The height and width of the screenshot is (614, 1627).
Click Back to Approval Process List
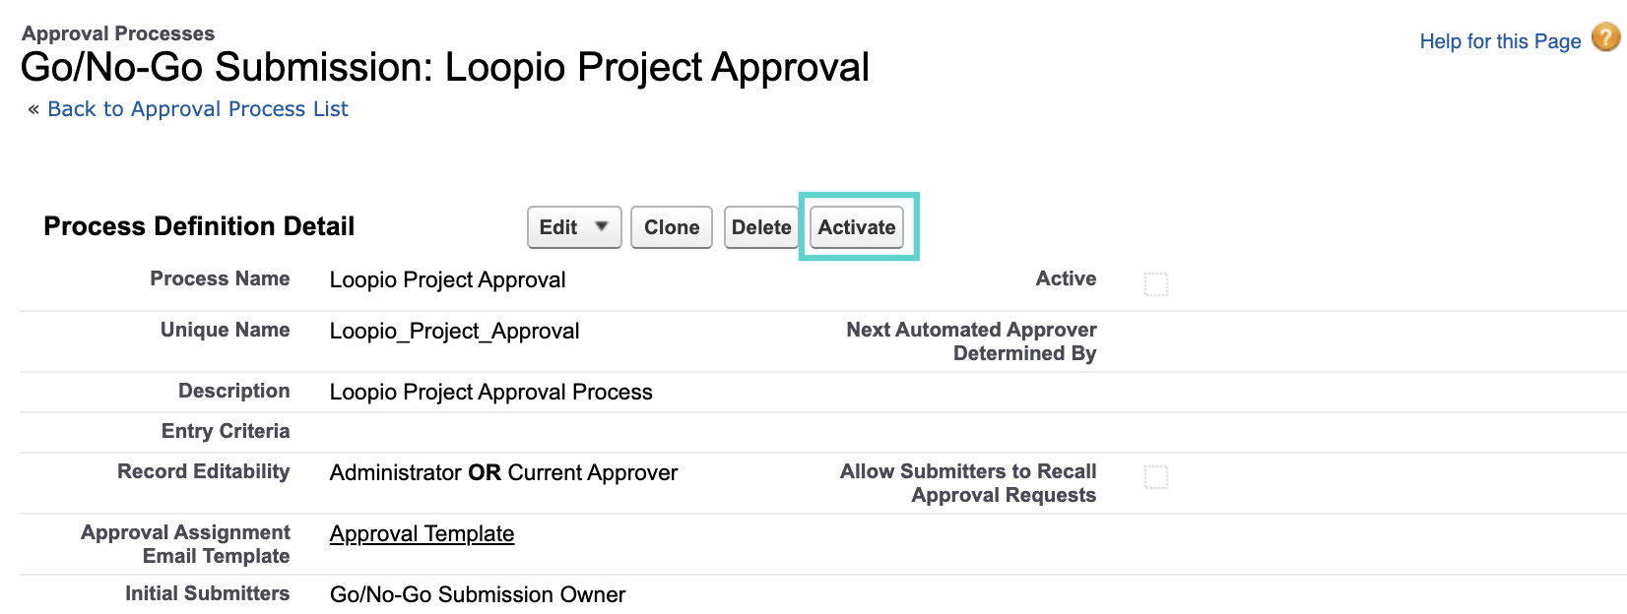[196, 108]
